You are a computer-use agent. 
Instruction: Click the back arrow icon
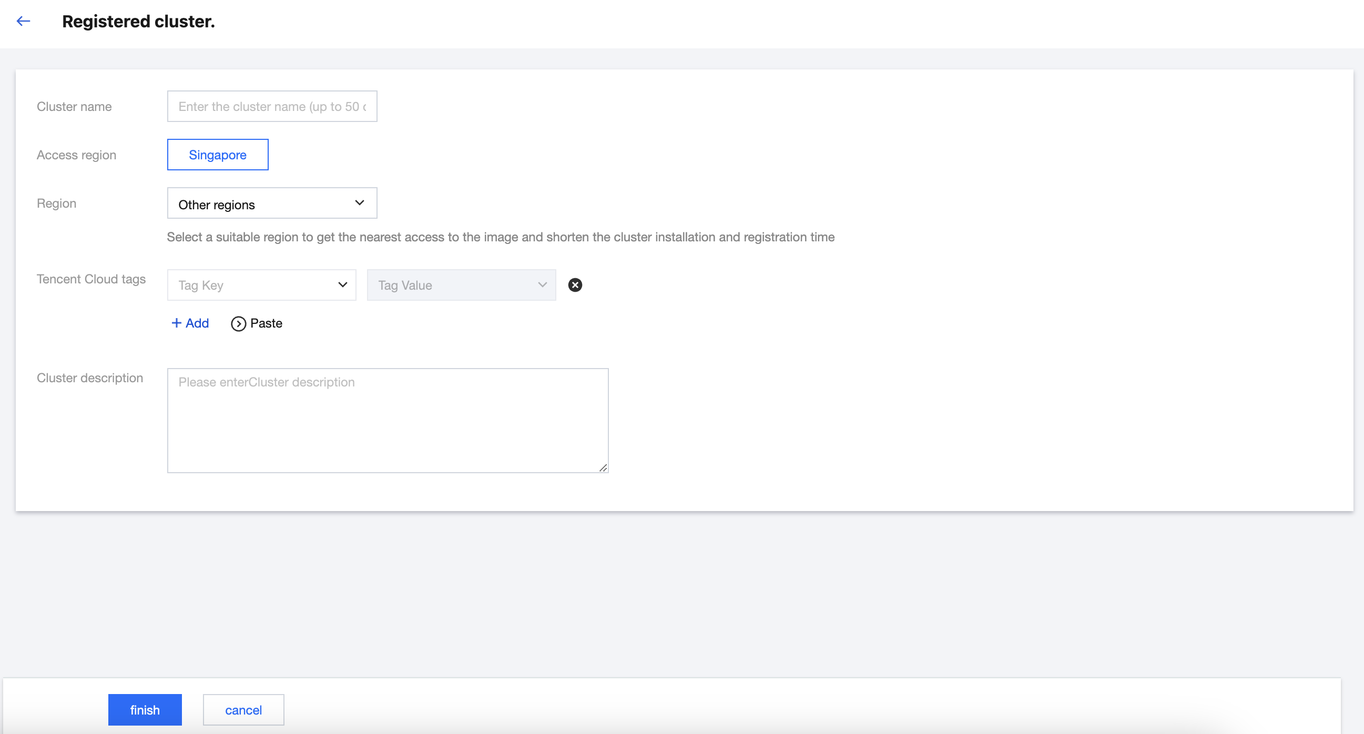tap(23, 21)
